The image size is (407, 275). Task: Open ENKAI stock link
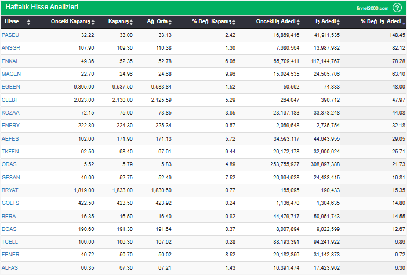(10, 61)
